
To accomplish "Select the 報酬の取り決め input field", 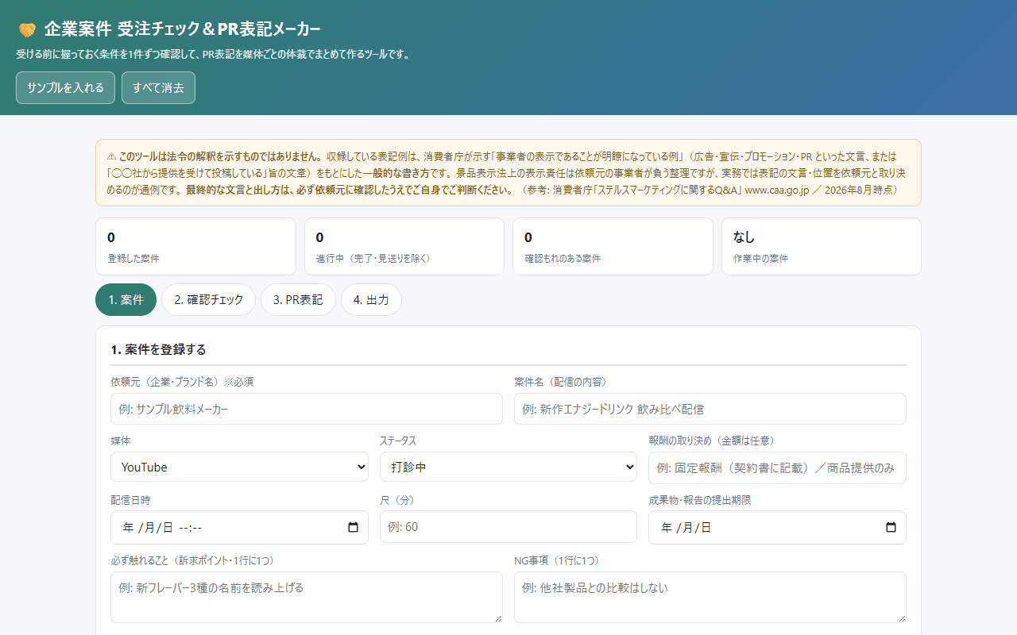I will click(x=777, y=468).
